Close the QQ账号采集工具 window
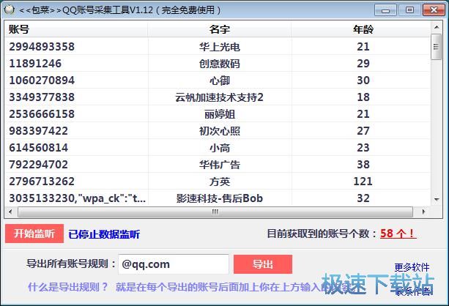The width and height of the screenshot is (449, 306). click(x=434, y=10)
